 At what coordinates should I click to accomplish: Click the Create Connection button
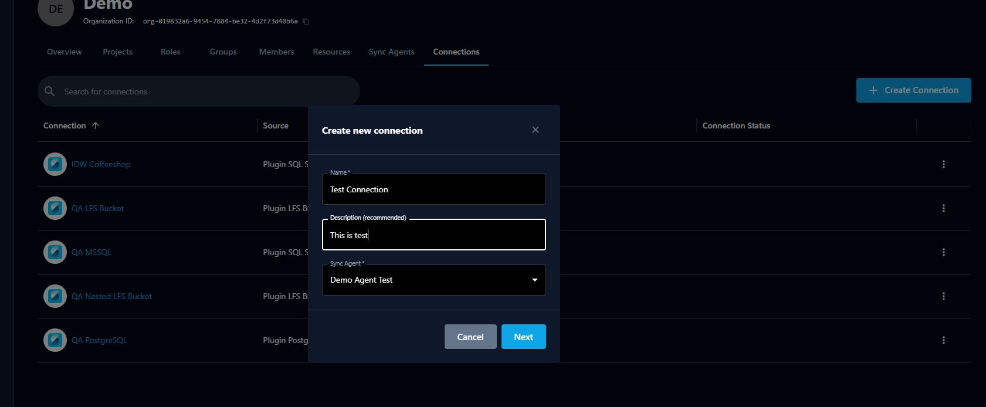914,90
